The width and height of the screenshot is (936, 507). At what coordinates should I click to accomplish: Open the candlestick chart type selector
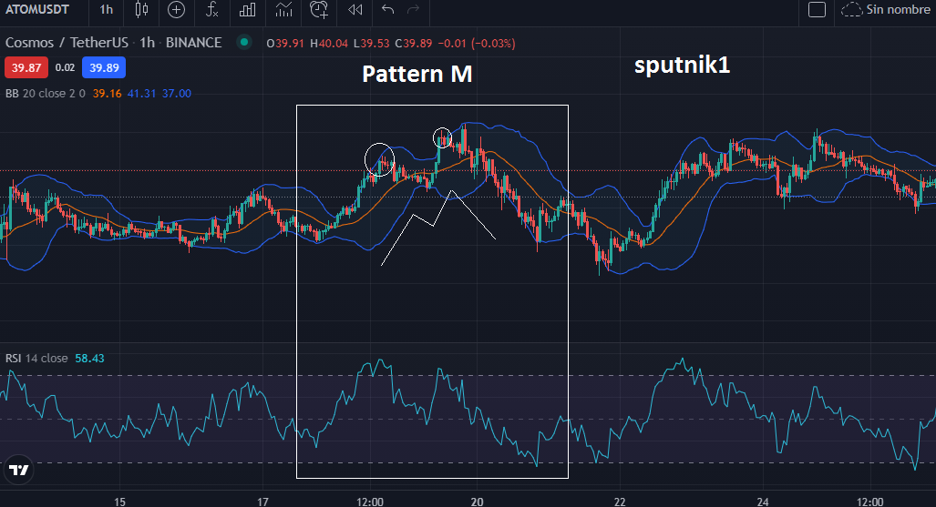(141, 9)
